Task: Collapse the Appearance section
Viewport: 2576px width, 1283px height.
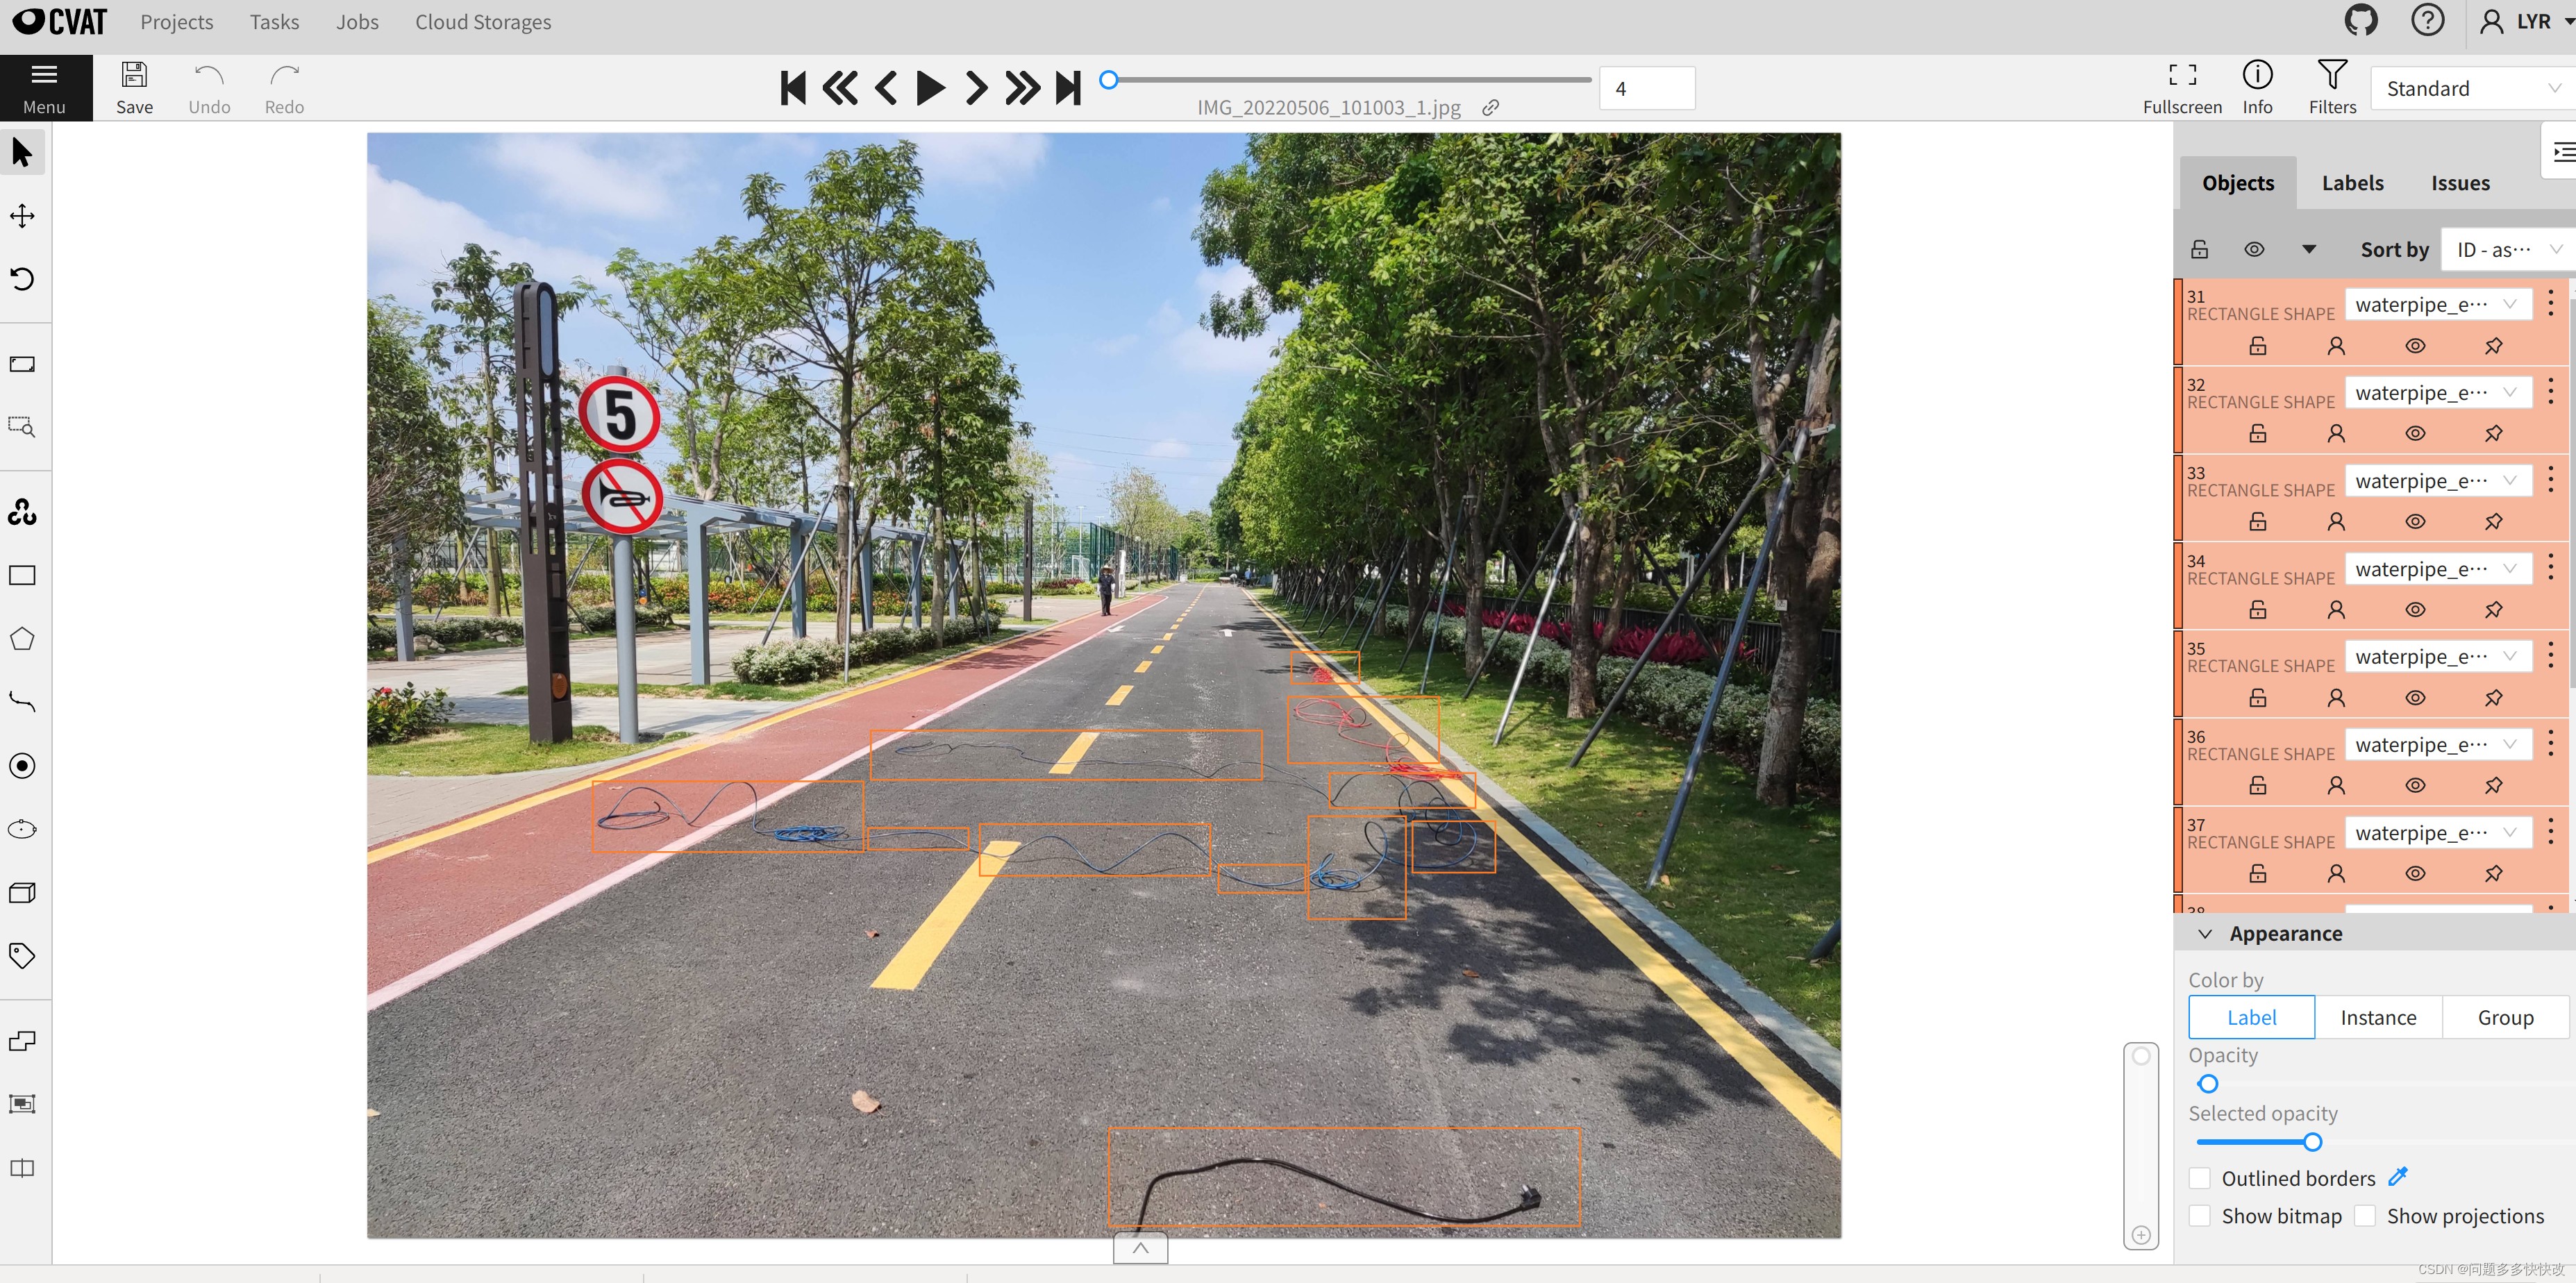Action: click(x=2205, y=933)
